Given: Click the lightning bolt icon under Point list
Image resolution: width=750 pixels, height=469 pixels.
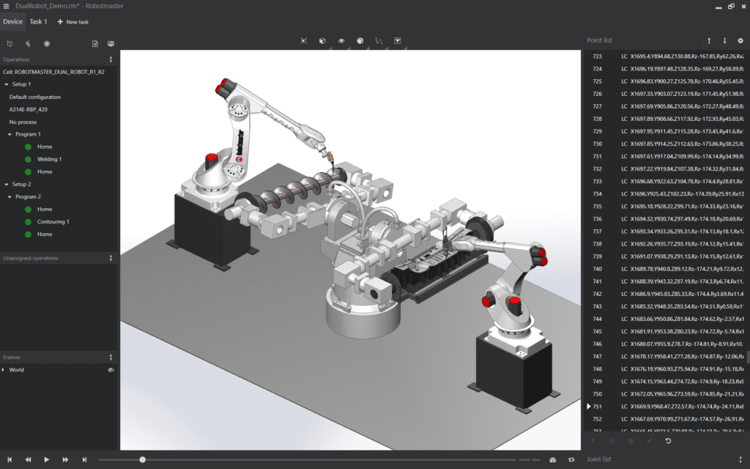Looking at the screenshot, I should click(x=593, y=440).
